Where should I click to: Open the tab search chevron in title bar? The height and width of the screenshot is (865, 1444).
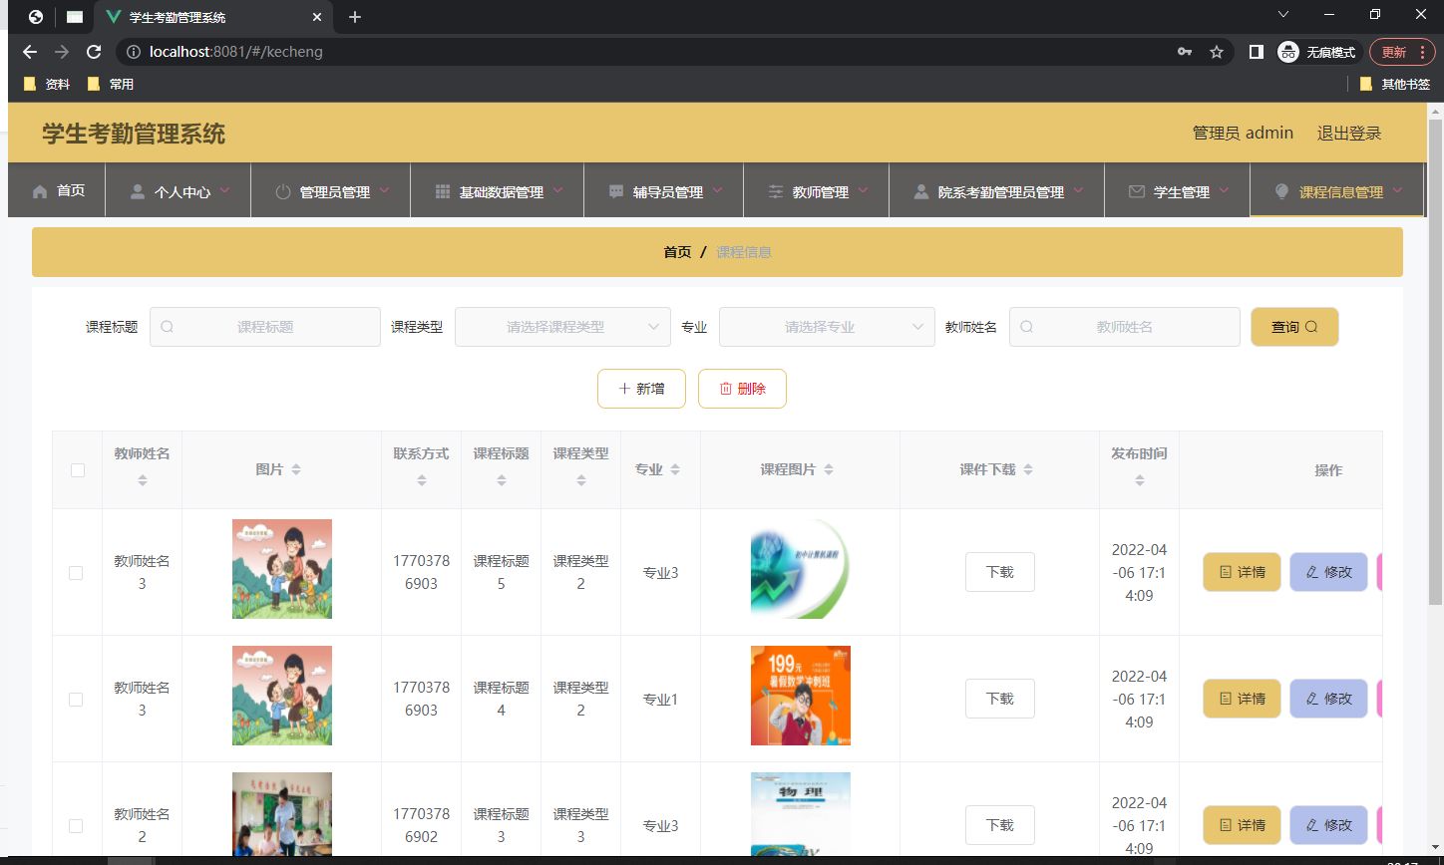(1283, 15)
